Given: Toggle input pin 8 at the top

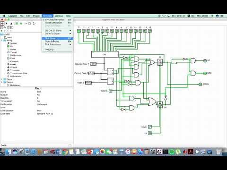Looking at the screenshot, I should [117, 31].
